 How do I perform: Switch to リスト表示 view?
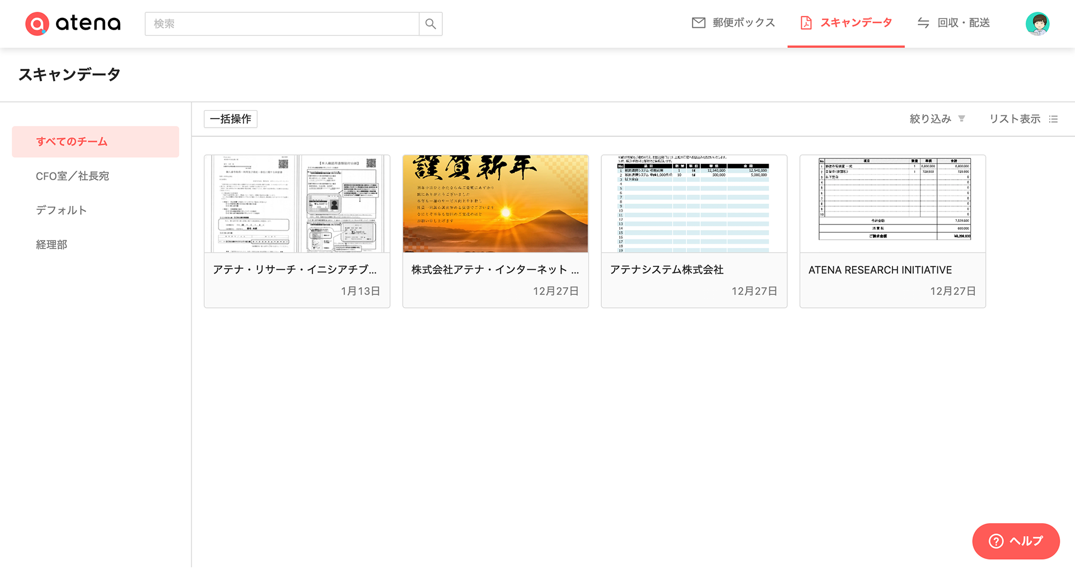point(1023,119)
